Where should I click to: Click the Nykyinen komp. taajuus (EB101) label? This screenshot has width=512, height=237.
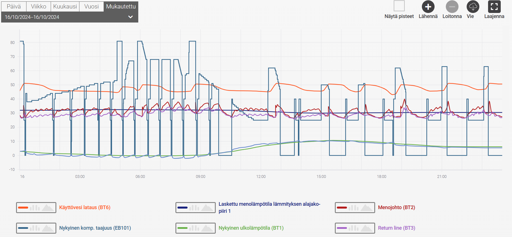pos(95,228)
